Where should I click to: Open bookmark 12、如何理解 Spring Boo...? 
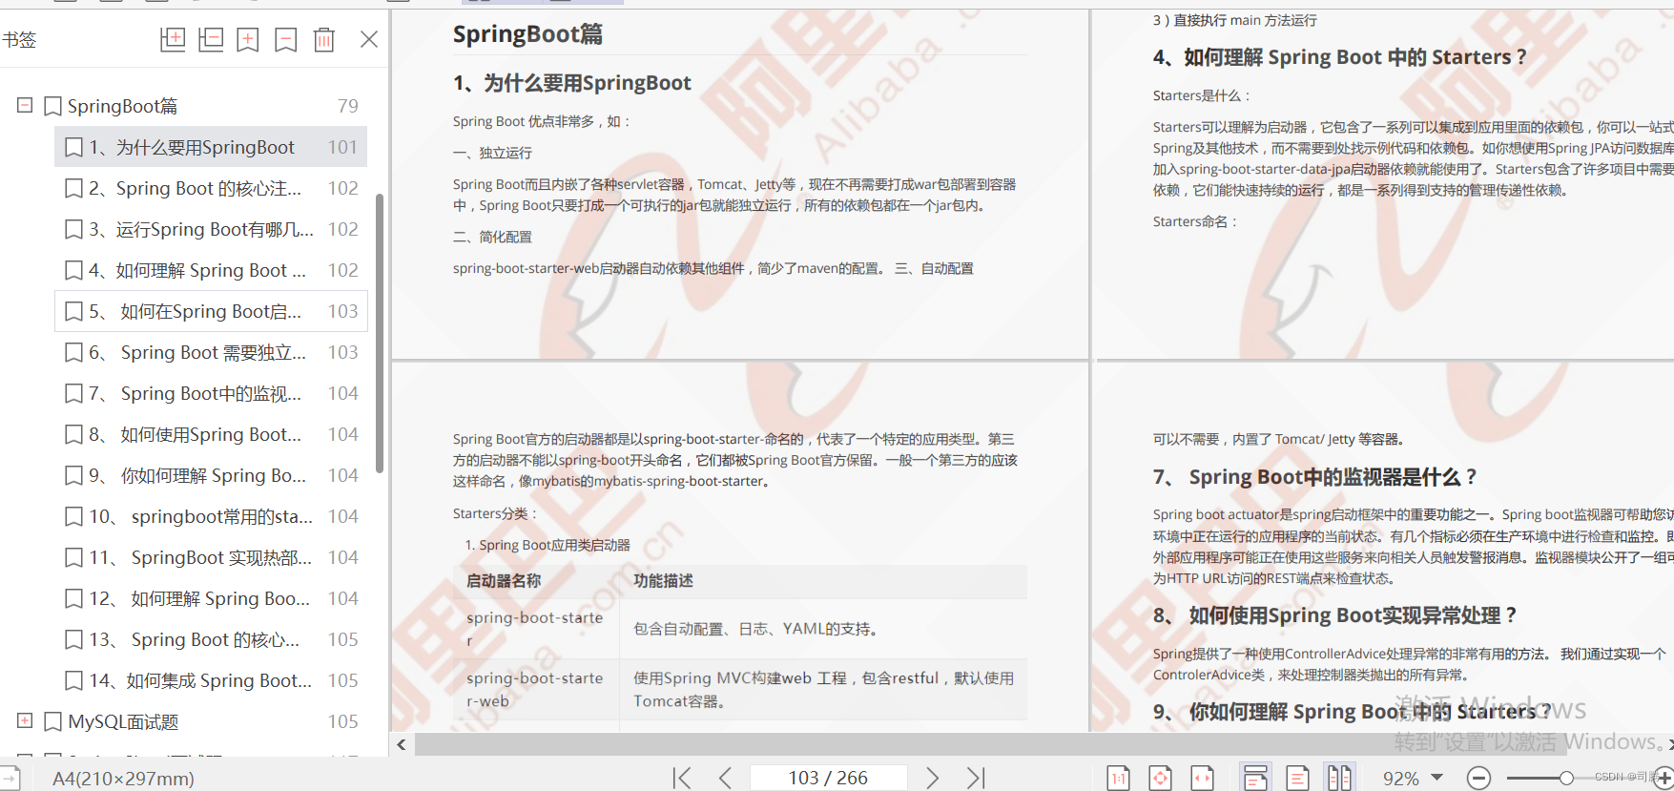click(x=211, y=598)
